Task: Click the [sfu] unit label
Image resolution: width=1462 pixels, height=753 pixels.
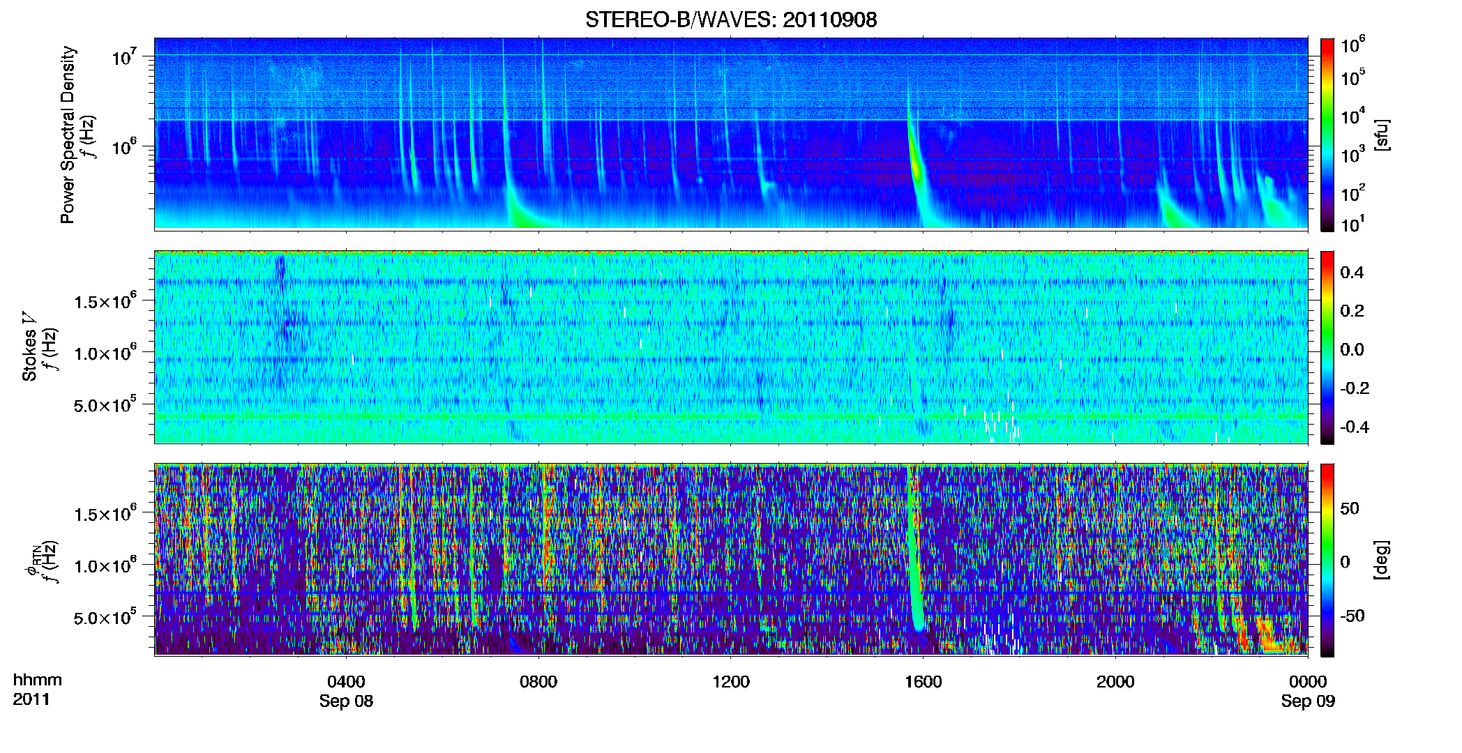Action: point(1382,135)
